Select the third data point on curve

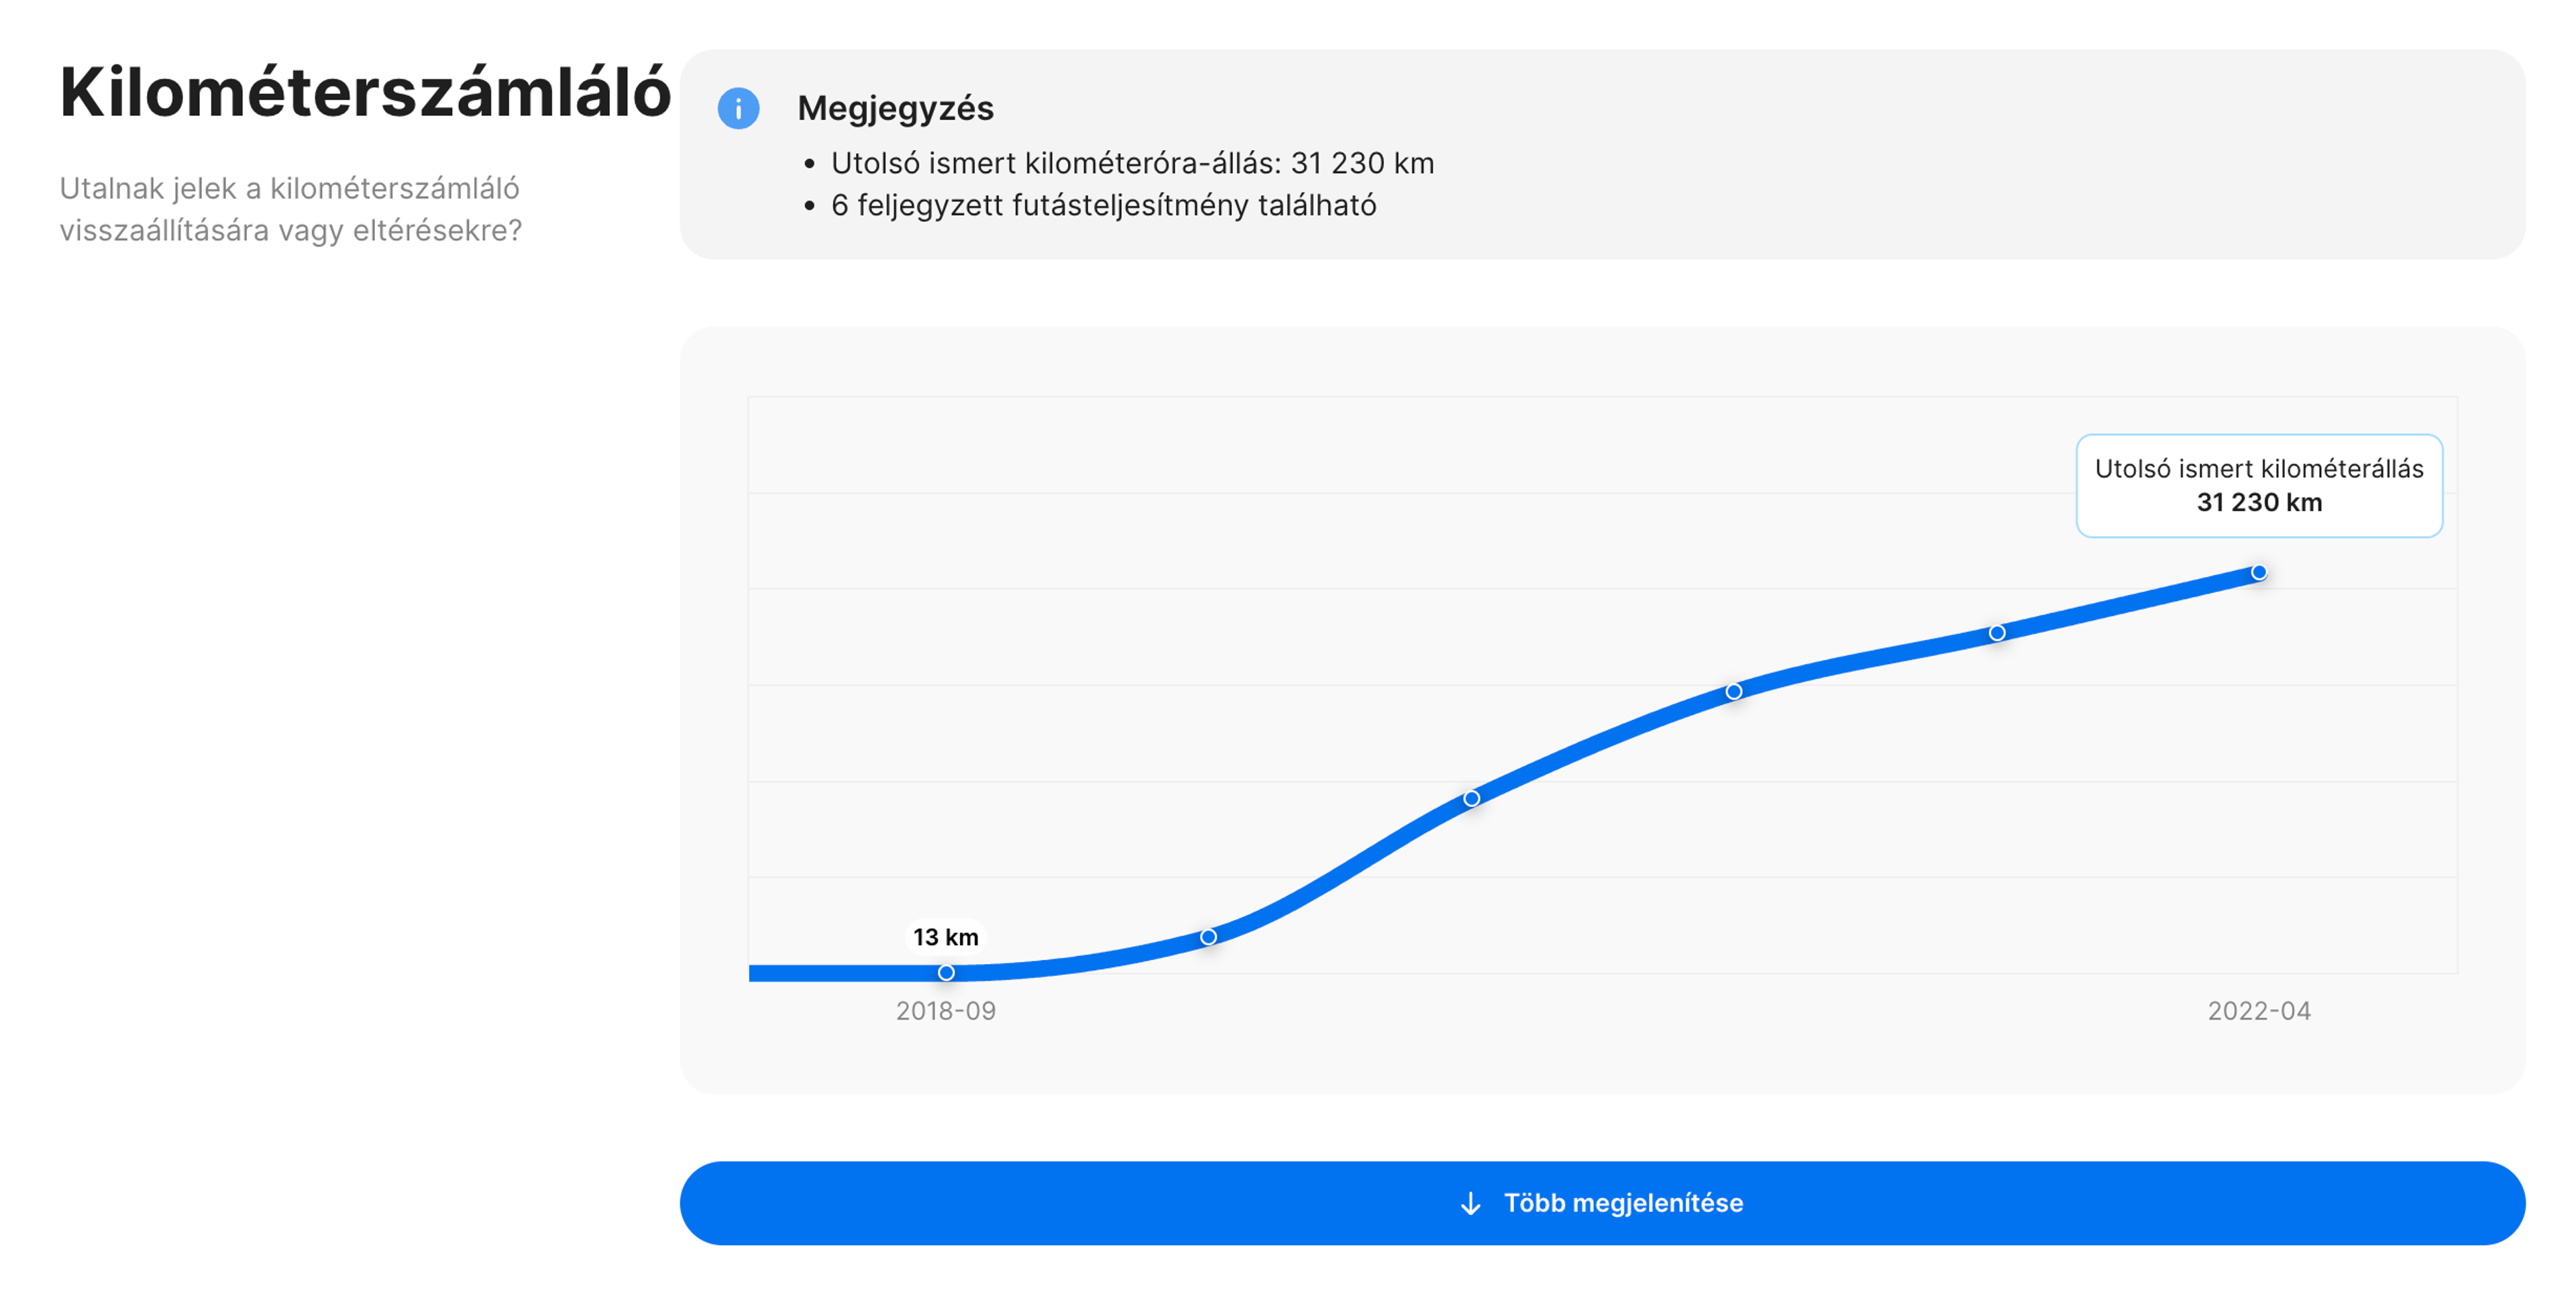point(1471,798)
